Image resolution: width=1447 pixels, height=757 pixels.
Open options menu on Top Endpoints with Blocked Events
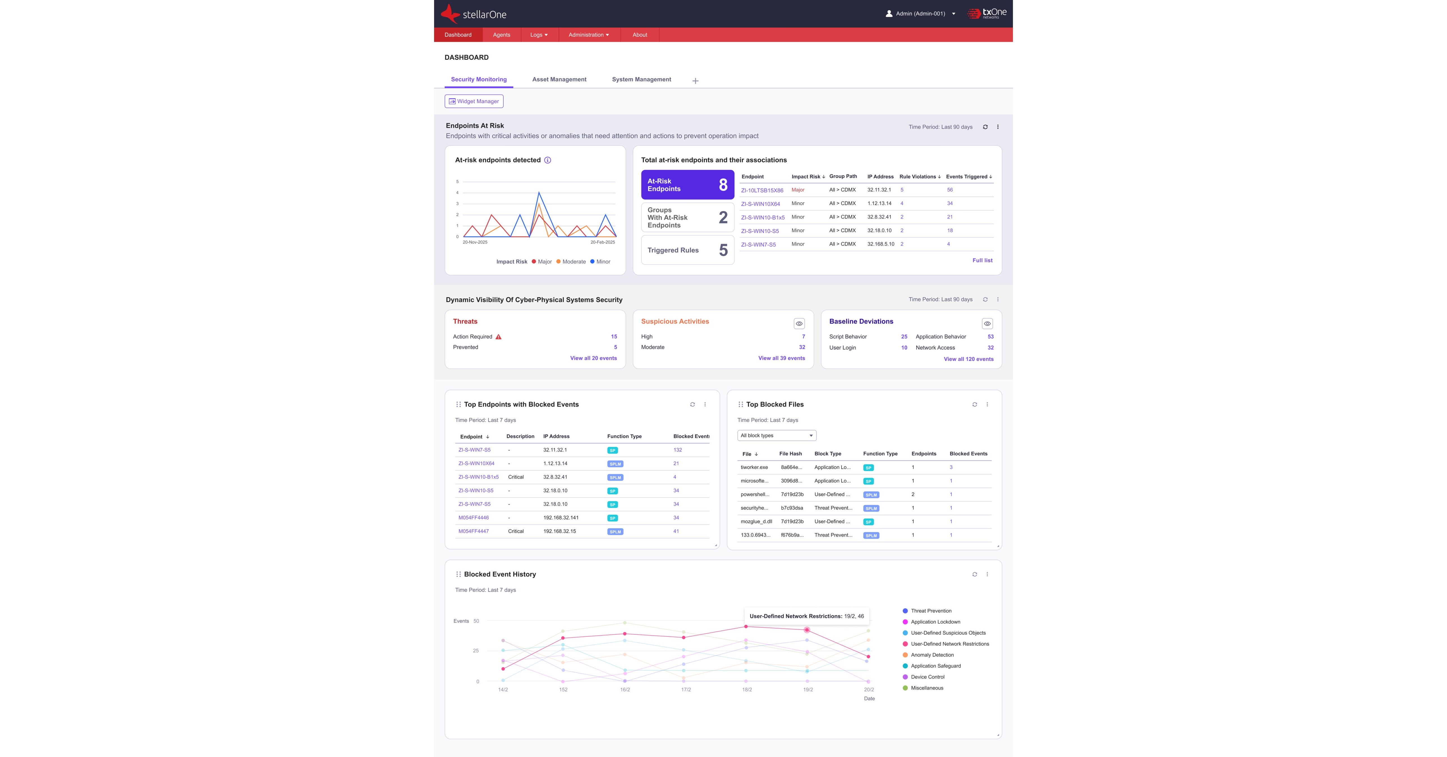[x=705, y=404]
